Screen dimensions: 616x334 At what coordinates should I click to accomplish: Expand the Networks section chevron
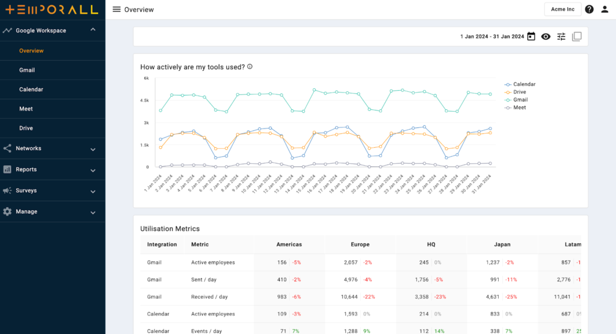tap(93, 150)
